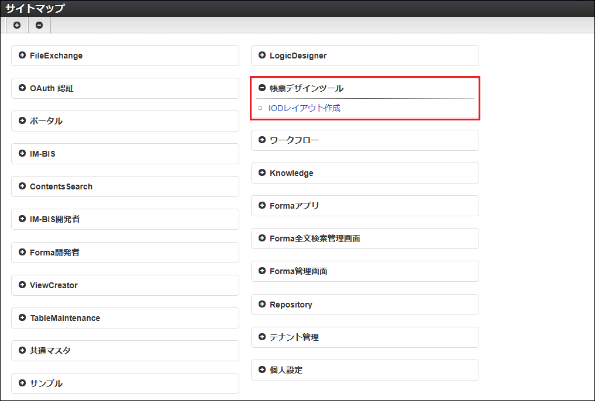Expand the Formaアプリ category

pos(262,206)
